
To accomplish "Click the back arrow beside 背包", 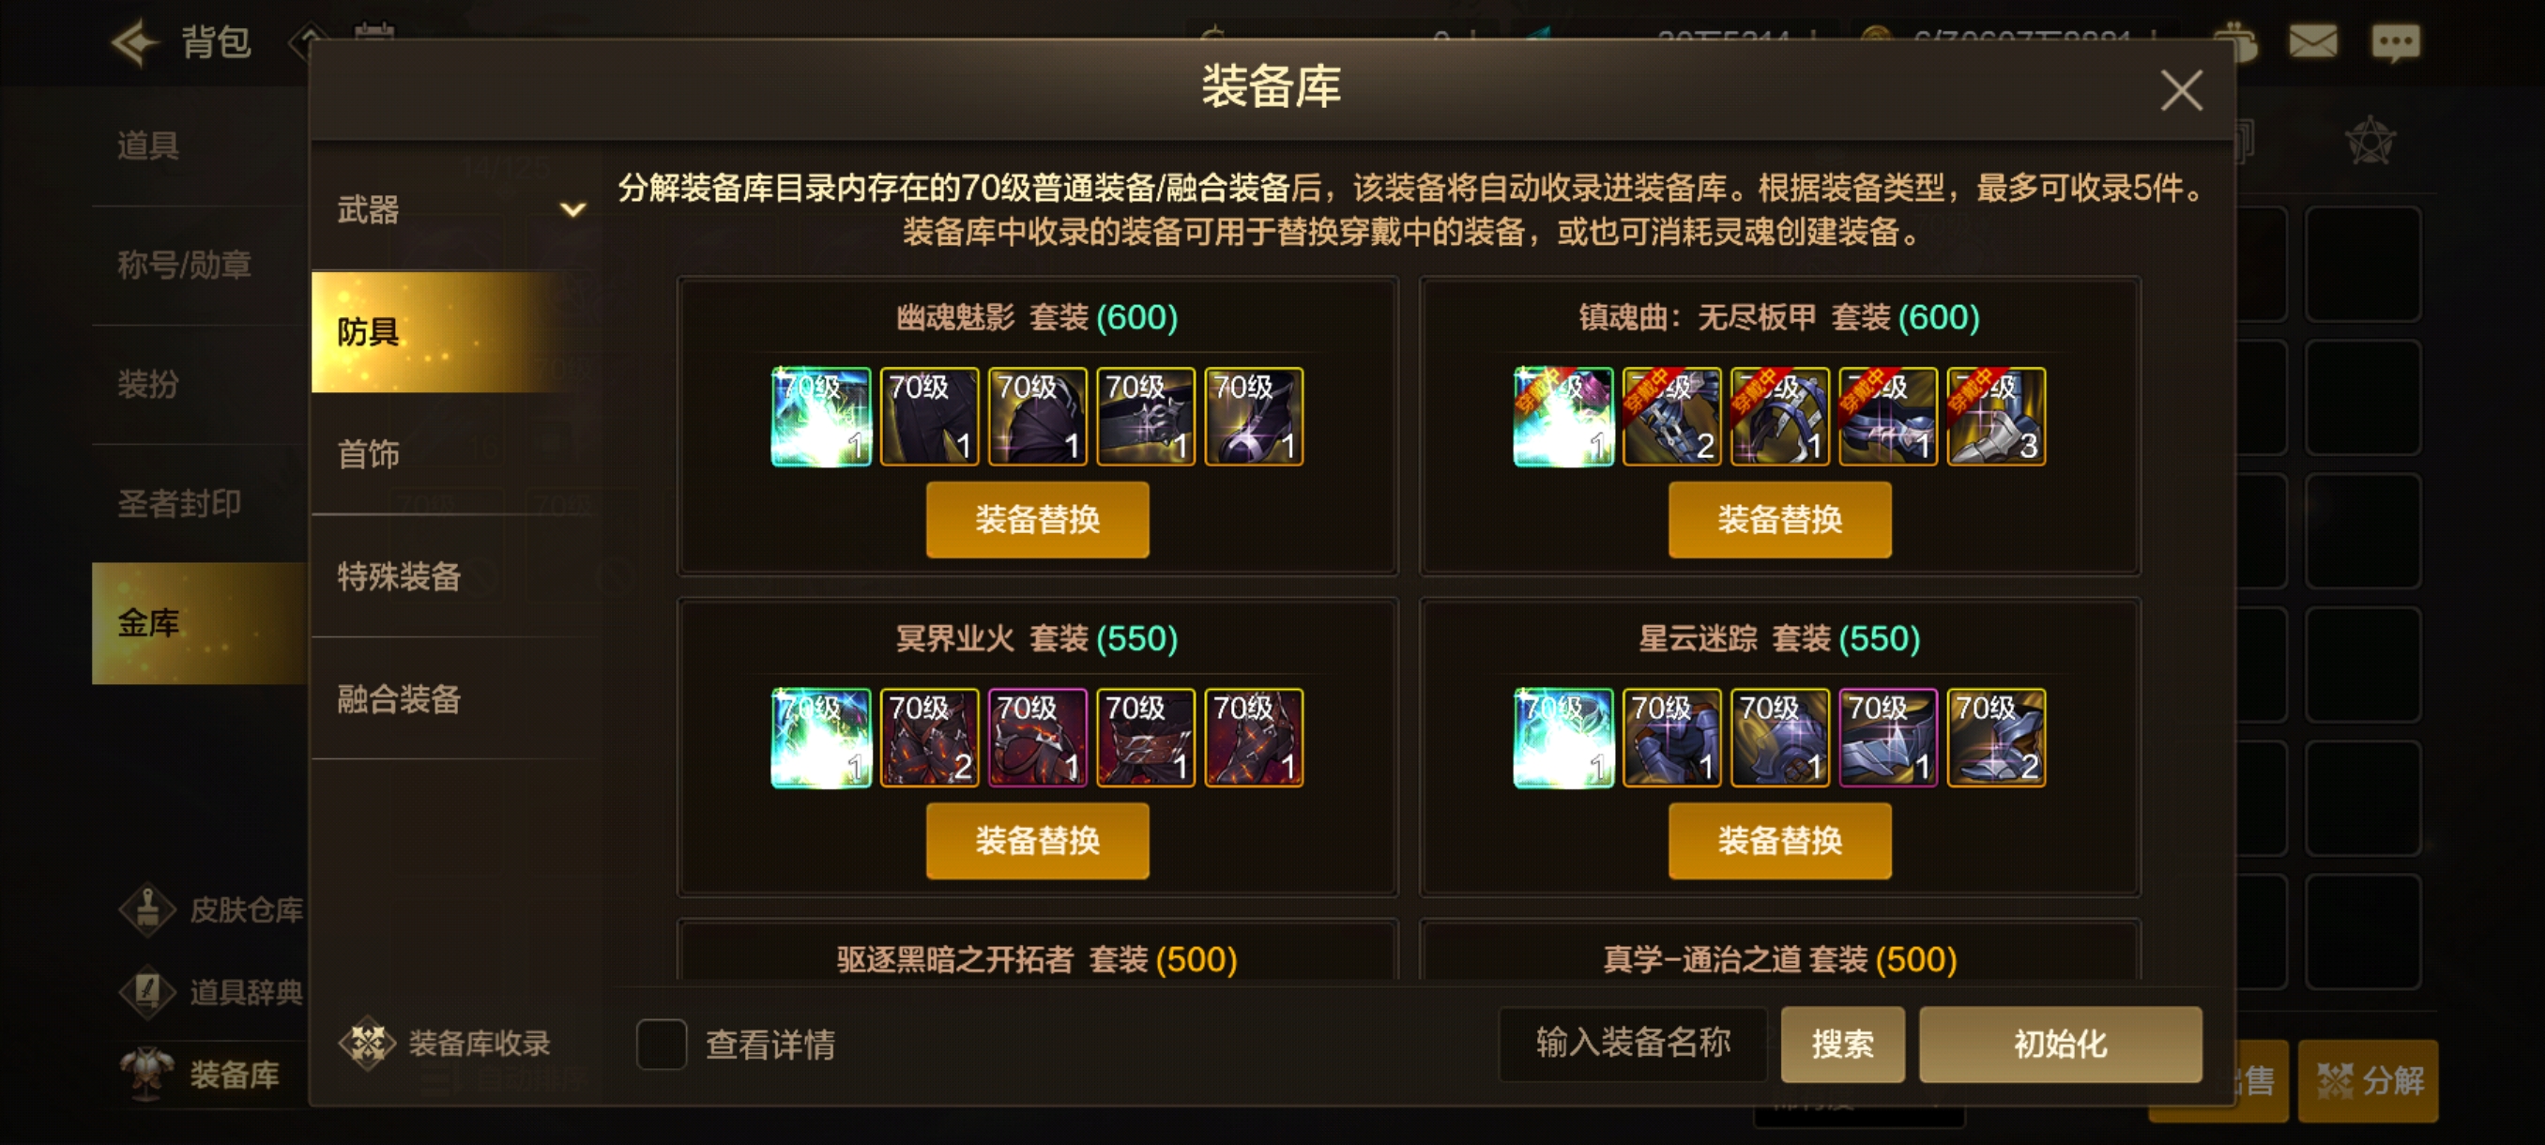I will coord(134,41).
